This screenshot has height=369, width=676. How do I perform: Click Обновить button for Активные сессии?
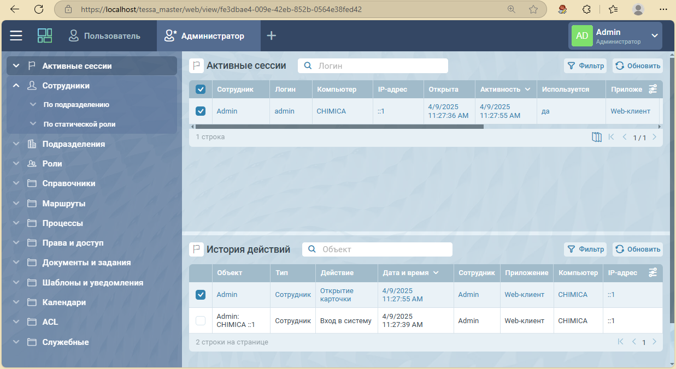pos(637,66)
